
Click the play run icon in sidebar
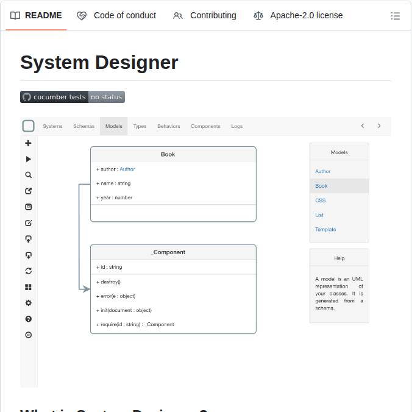pos(29,159)
